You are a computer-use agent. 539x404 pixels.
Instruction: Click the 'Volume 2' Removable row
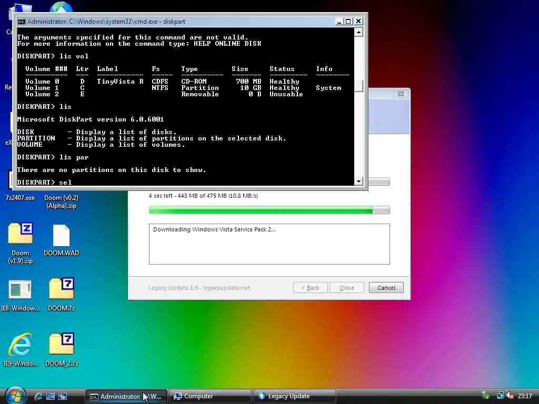164,94
